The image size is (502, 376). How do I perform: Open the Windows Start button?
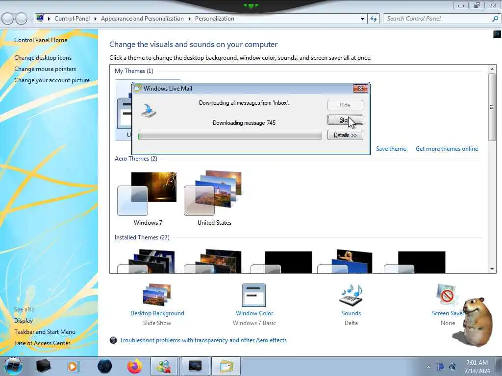tap(13, 366)
